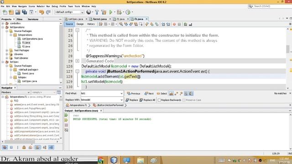Click the Find Selection magnifier icon in editor toolbar

(x=121, y=24)
